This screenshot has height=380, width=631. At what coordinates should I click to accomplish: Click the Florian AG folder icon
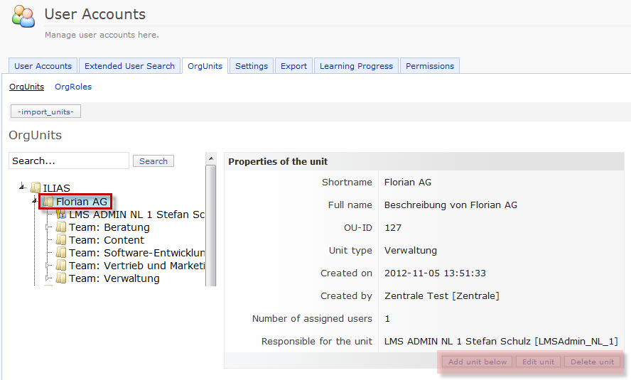(x=48, y=202)
